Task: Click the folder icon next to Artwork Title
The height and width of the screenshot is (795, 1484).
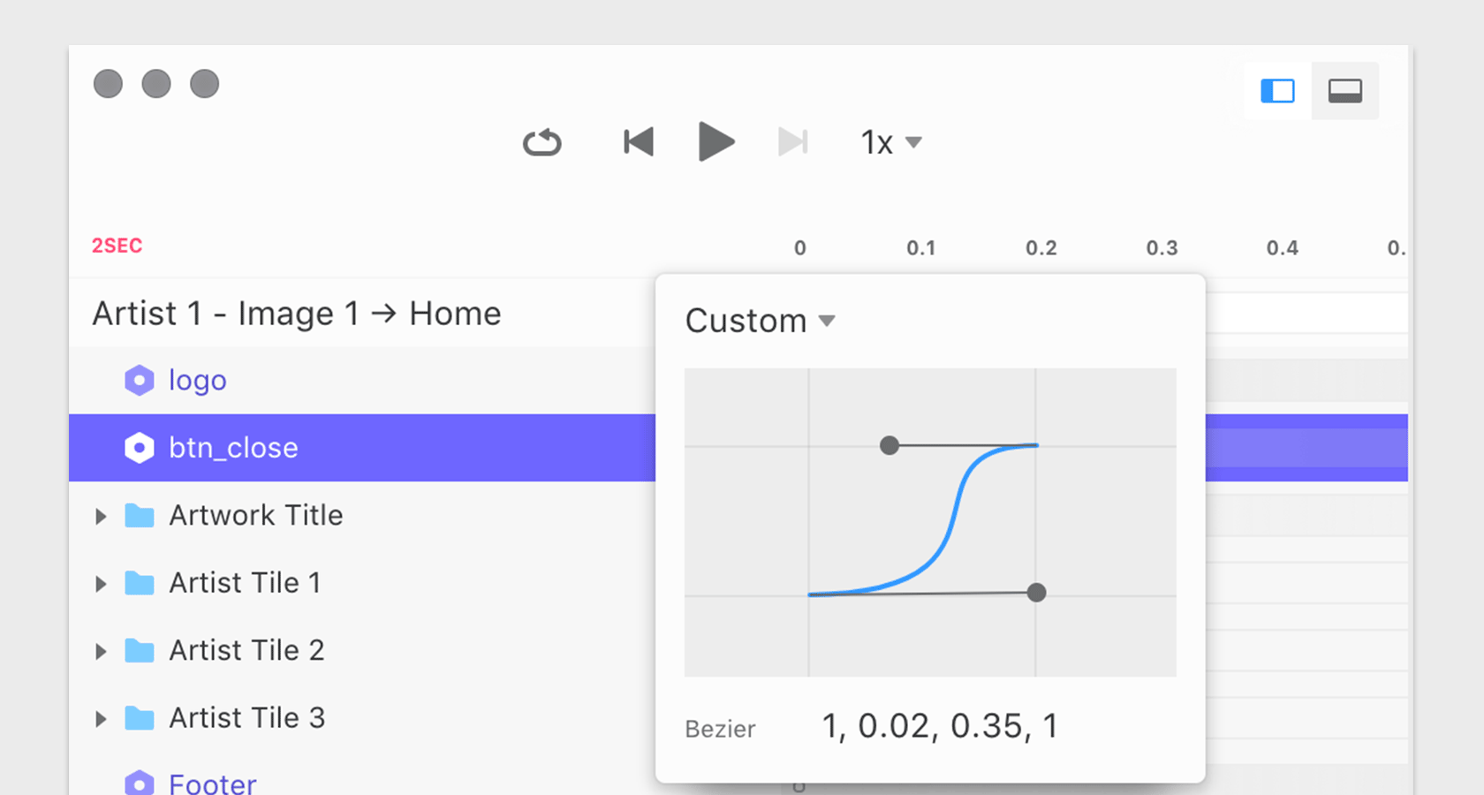Action: pos(139,515)
